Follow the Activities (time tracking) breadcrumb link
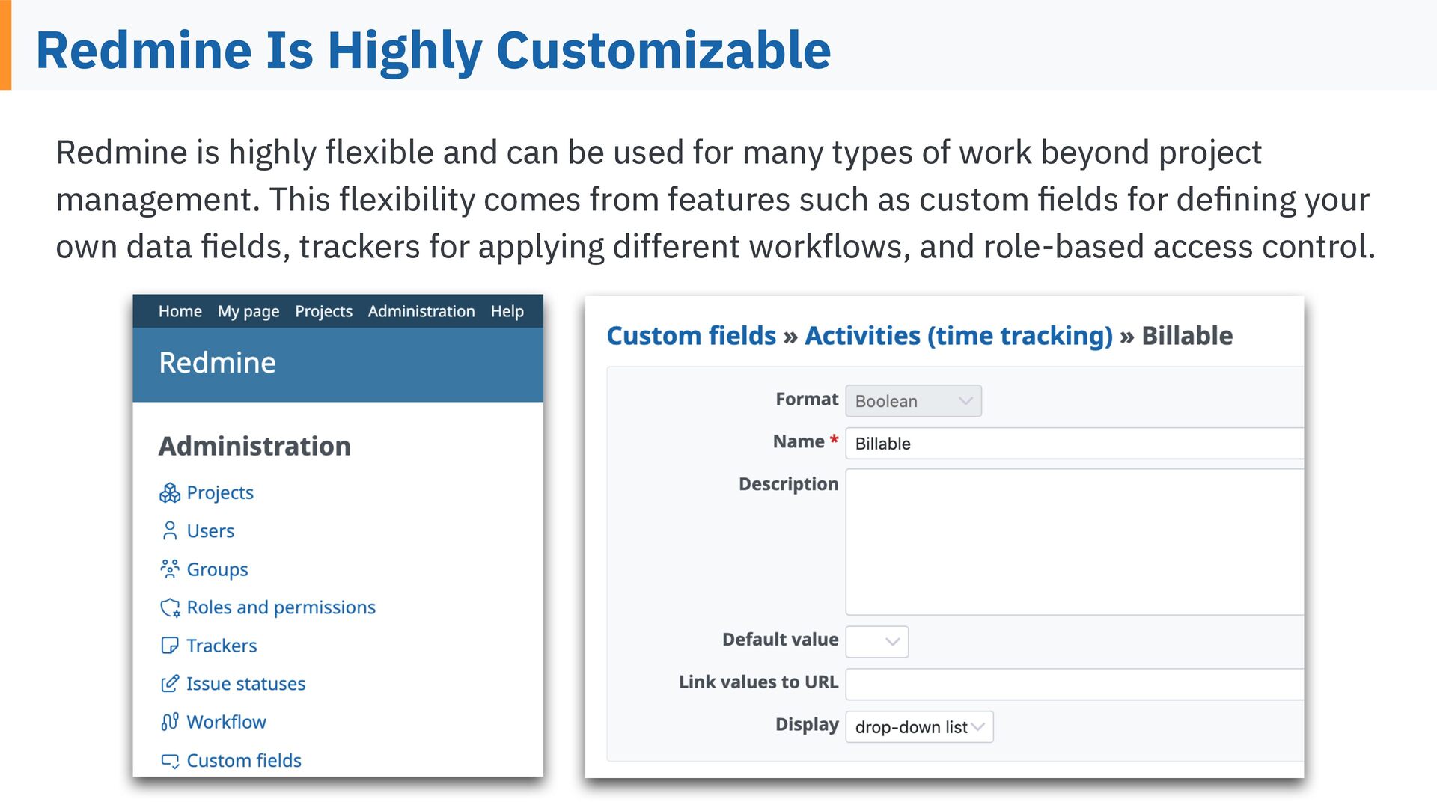Viewport: 1437px width, 808px height. [959, 336]
